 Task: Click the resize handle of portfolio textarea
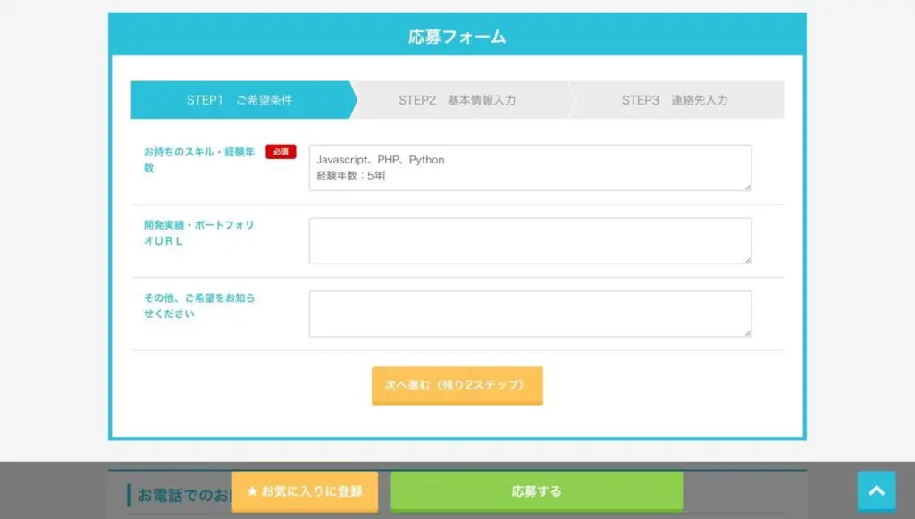(748, 259)
